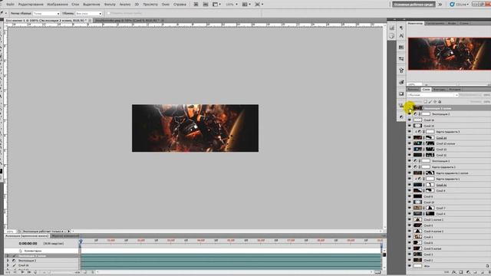491x276 pixels.
Task: Create a new layer group icon
Action: 476,272
